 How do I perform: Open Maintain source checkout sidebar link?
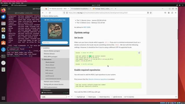point(51,81)
